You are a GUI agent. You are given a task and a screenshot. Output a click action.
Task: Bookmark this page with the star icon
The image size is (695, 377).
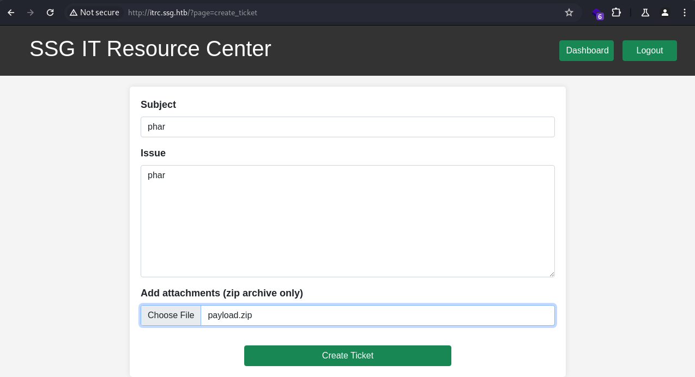[569, 13]
